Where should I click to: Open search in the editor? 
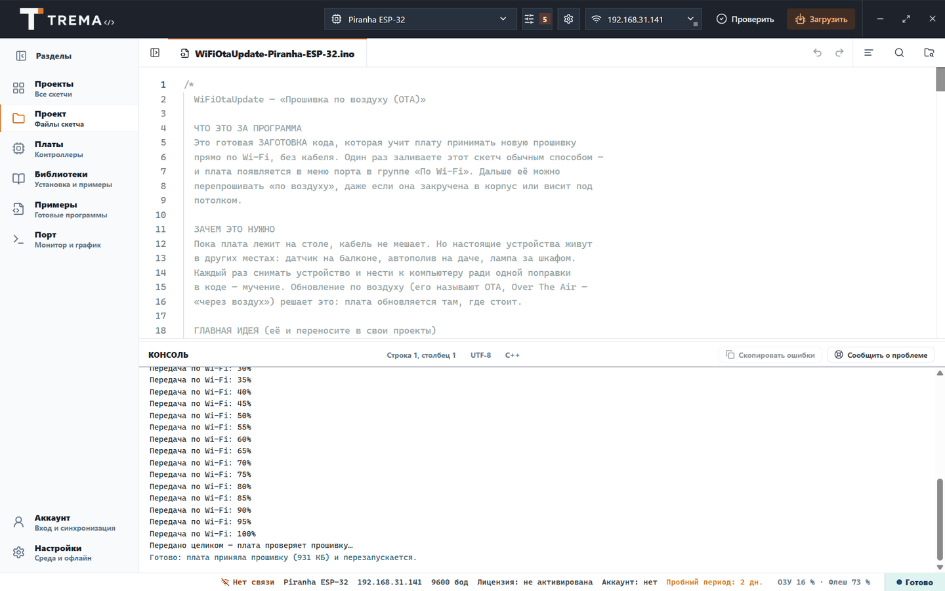pos(899,53)
